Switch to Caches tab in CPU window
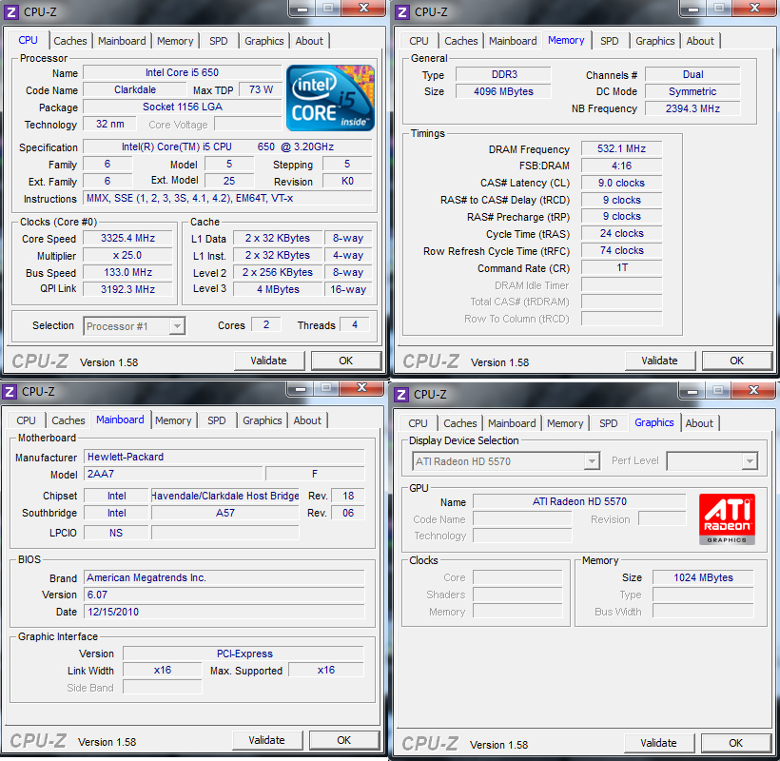 70,41
